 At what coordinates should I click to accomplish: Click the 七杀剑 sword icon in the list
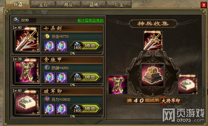coord(27,40)
